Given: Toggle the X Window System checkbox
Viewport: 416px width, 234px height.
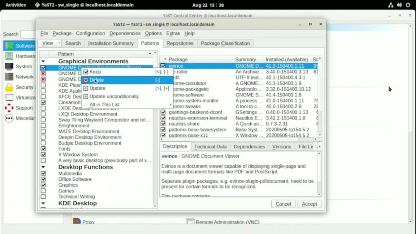Looking at the screenshot, I should (43, 155).
